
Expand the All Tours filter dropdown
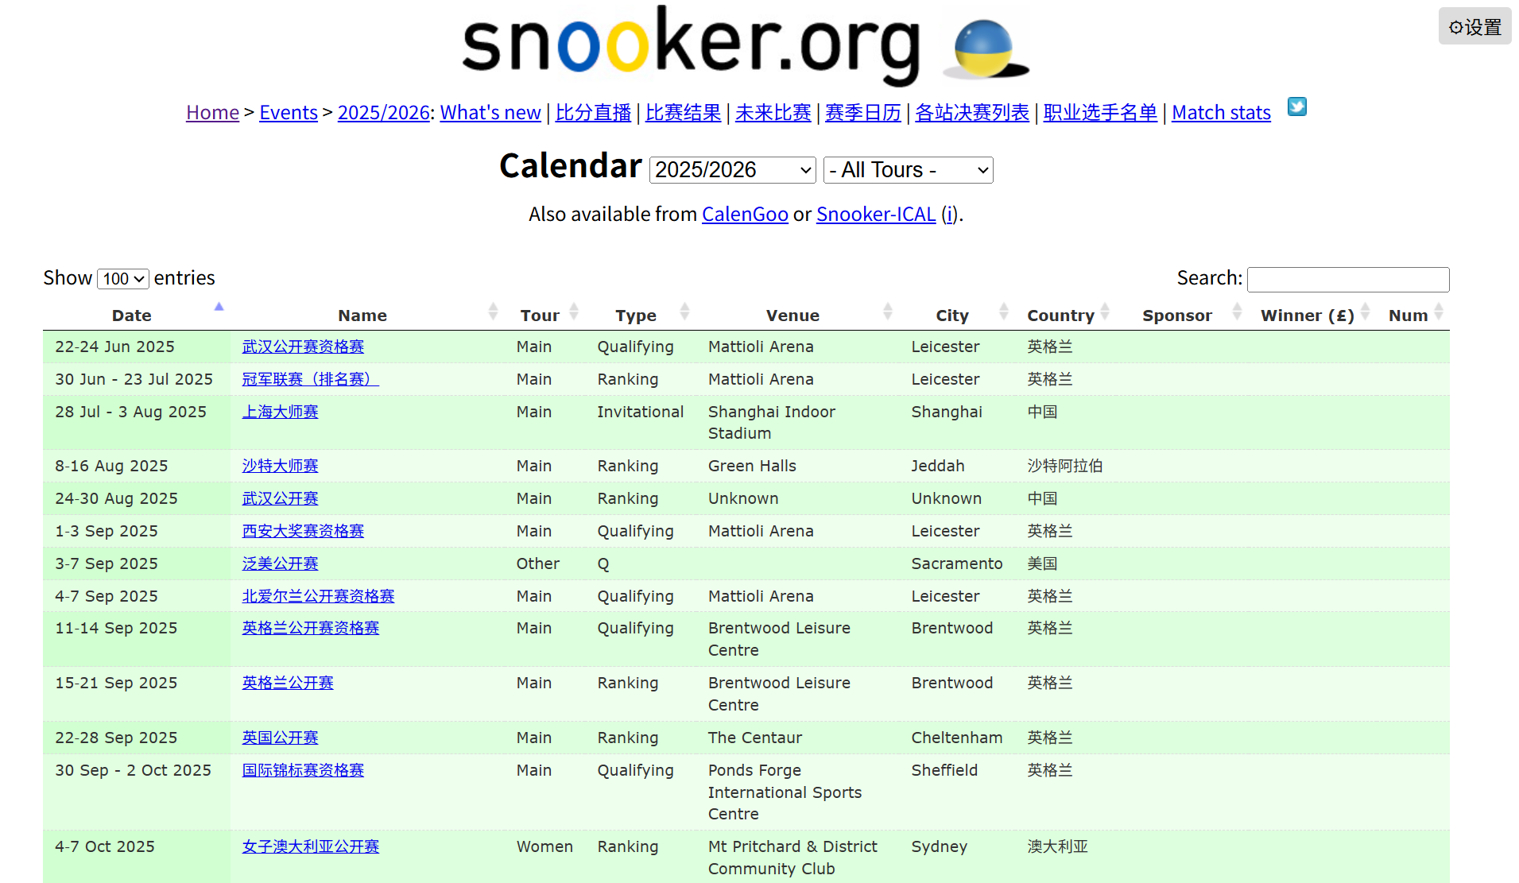(908, 170)
